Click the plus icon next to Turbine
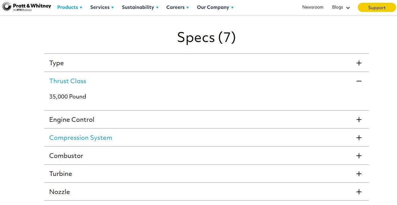 coord(359,174)
